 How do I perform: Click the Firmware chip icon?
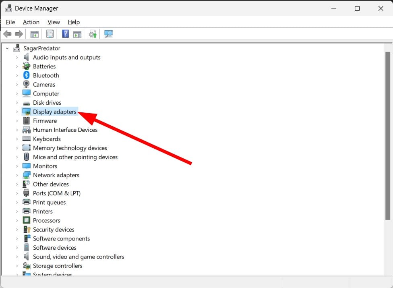(x=26, y=120)
